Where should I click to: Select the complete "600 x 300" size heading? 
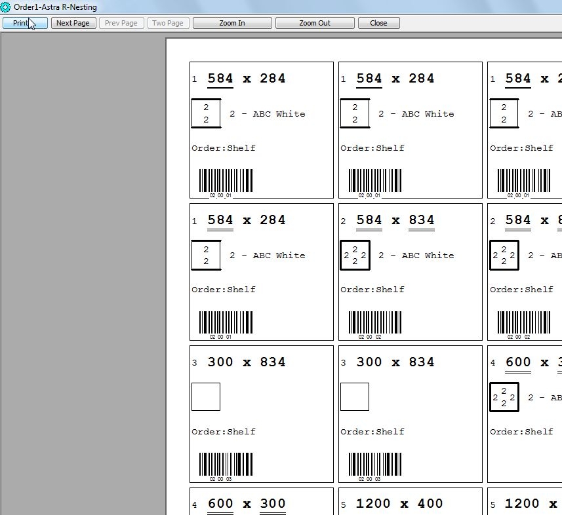(x=247, y=504)
